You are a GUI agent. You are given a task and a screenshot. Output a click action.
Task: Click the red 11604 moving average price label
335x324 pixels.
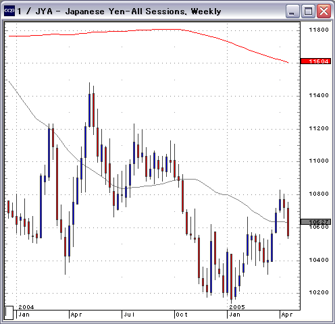point(315,61)
